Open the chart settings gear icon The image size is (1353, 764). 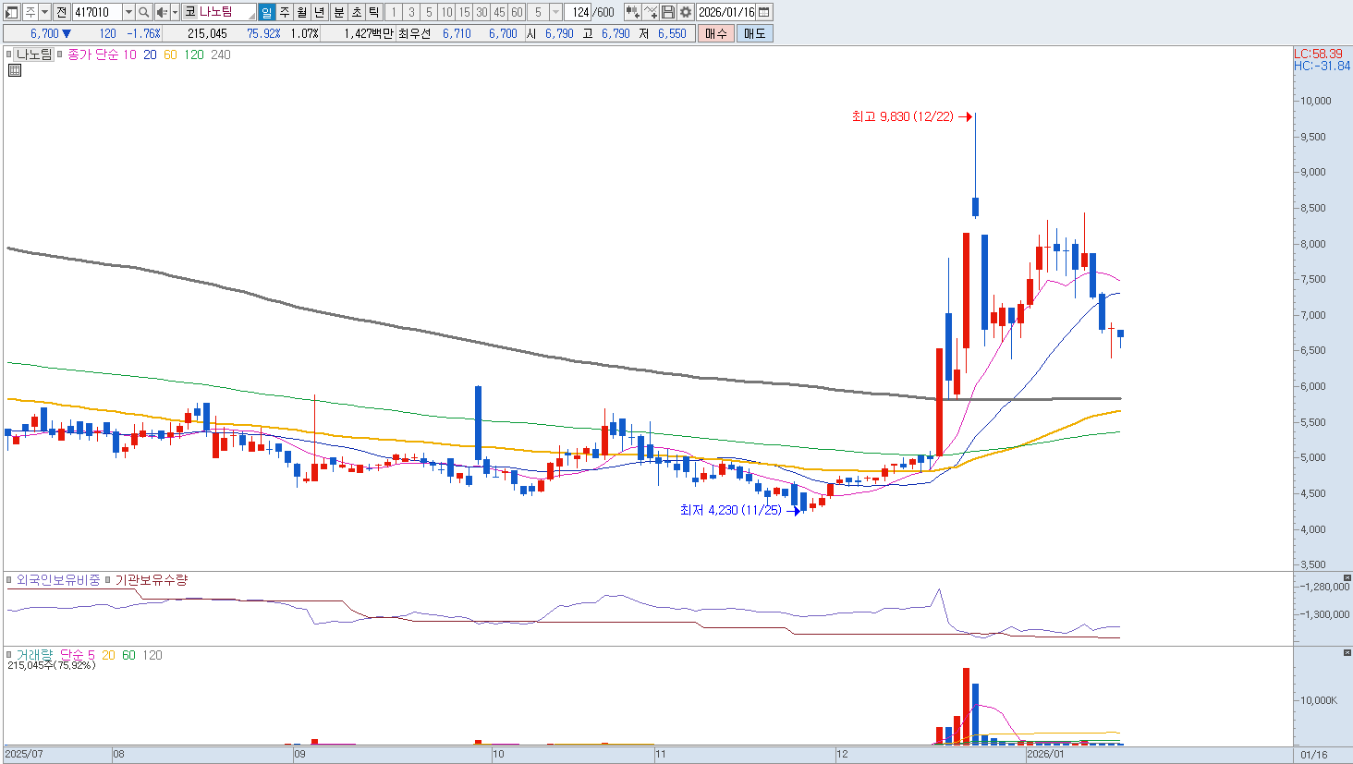(x=685, y=12)
